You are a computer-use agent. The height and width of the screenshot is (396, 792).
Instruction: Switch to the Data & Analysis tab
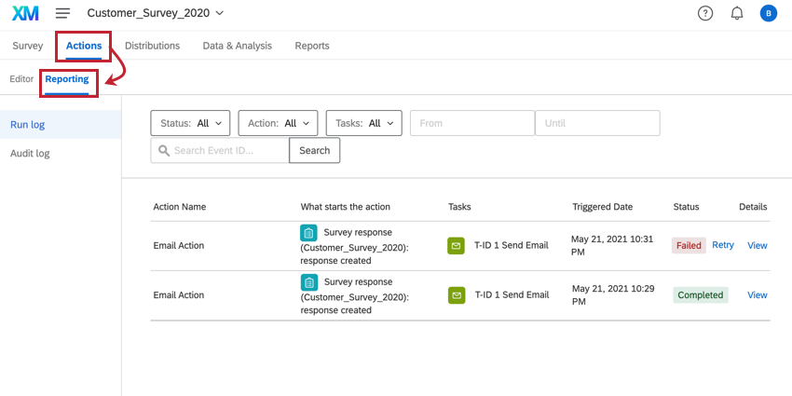(x=237, y=46)
